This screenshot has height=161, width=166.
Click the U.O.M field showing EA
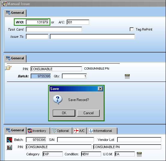coord(125,154)
